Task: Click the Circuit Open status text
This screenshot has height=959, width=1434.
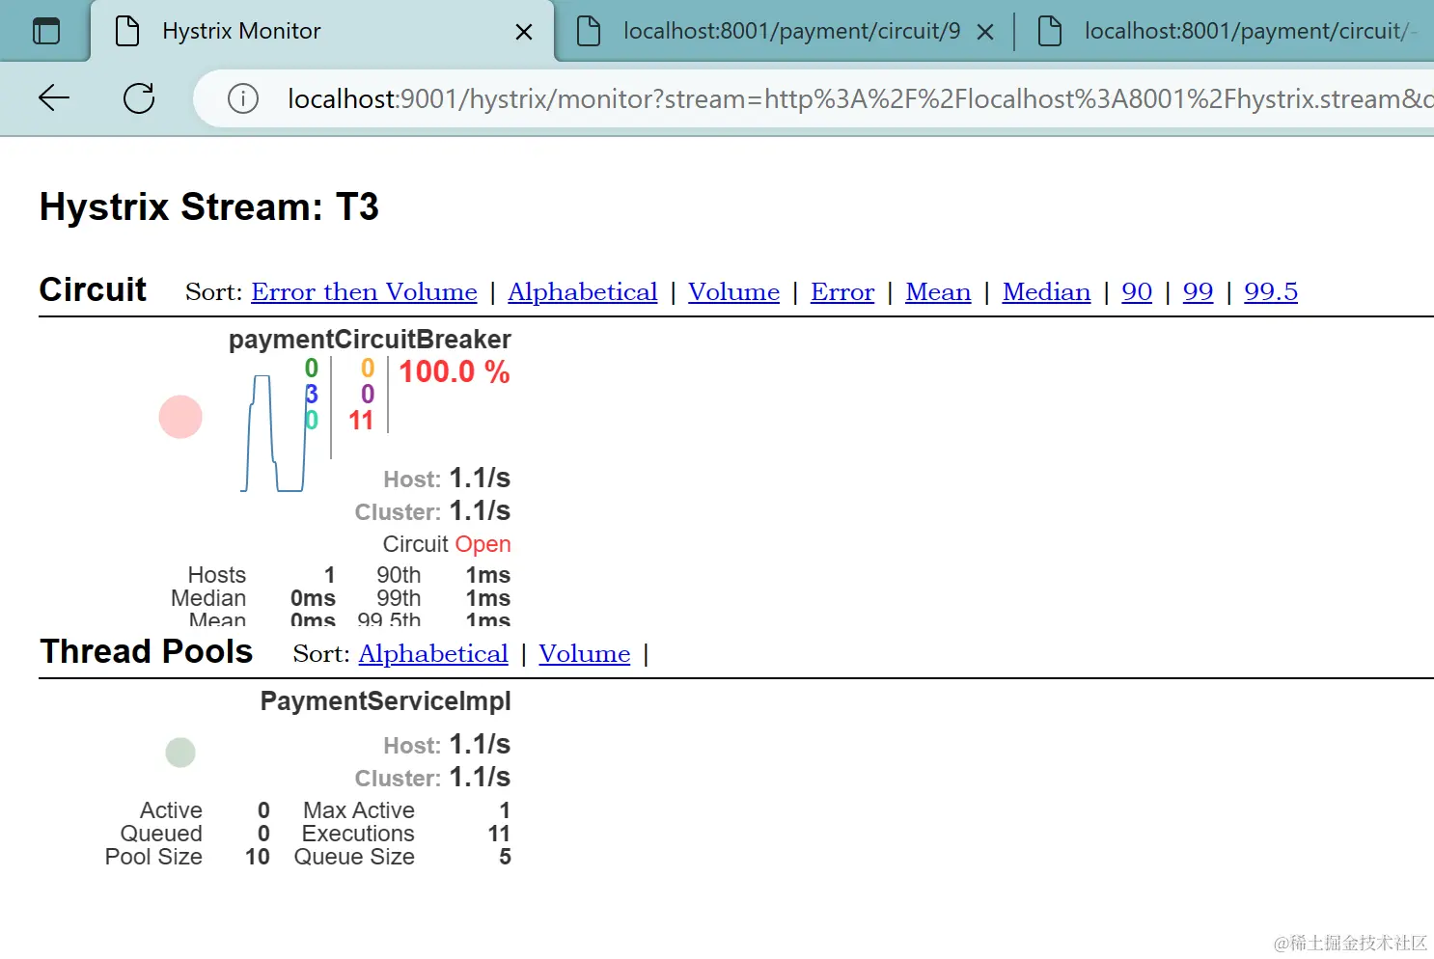Action: 447,544
